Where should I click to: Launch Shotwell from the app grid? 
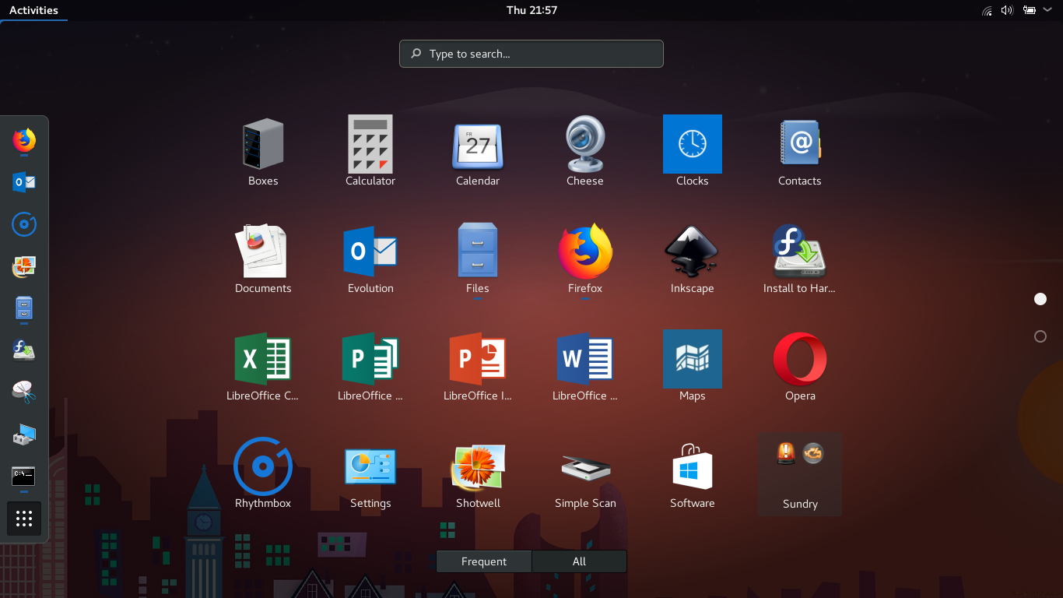(x=478, y=467)
